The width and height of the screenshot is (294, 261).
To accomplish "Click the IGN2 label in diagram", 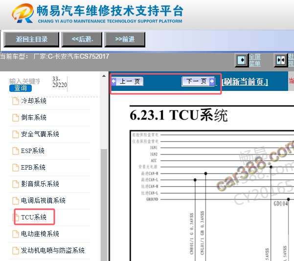I will point(154,154).
